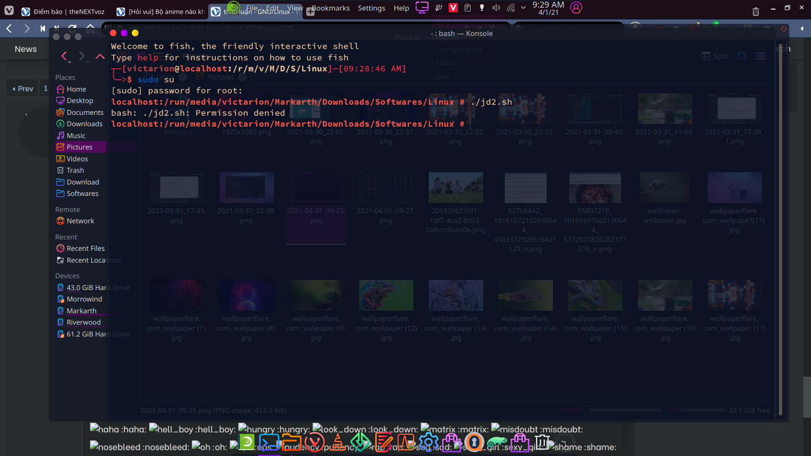Click the green diamond download dock icon
The height and width of the screenshot is (456, 811).
(x=360, y=442)
